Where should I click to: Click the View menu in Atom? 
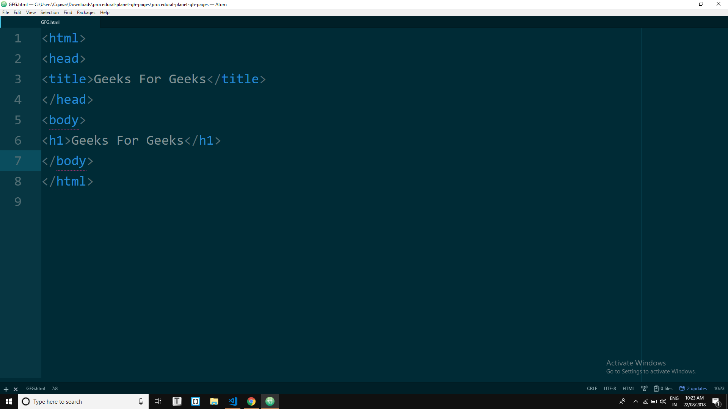(30, 12)
